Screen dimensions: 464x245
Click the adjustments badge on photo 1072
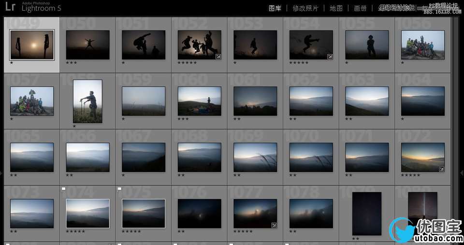pyautogui.click(x=442, y=169)
